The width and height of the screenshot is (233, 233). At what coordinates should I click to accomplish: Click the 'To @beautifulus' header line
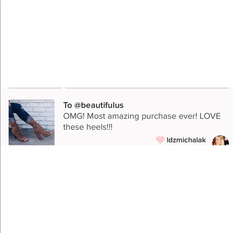93,105
